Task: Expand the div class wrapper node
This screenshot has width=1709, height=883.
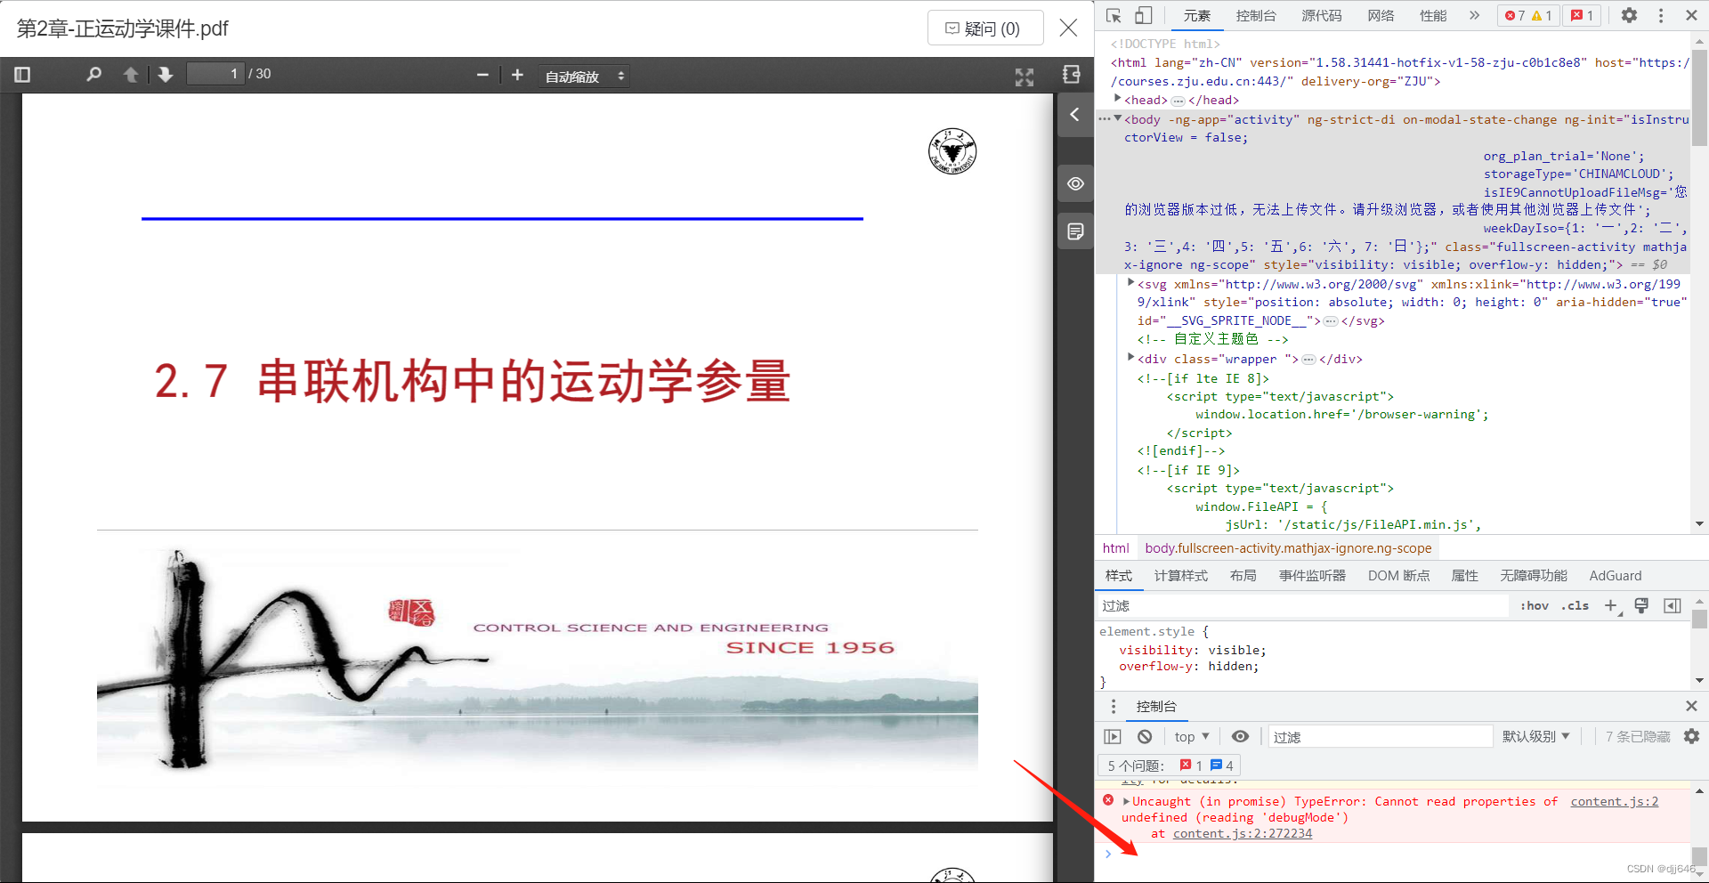Action: click(x=1130, y=358)
